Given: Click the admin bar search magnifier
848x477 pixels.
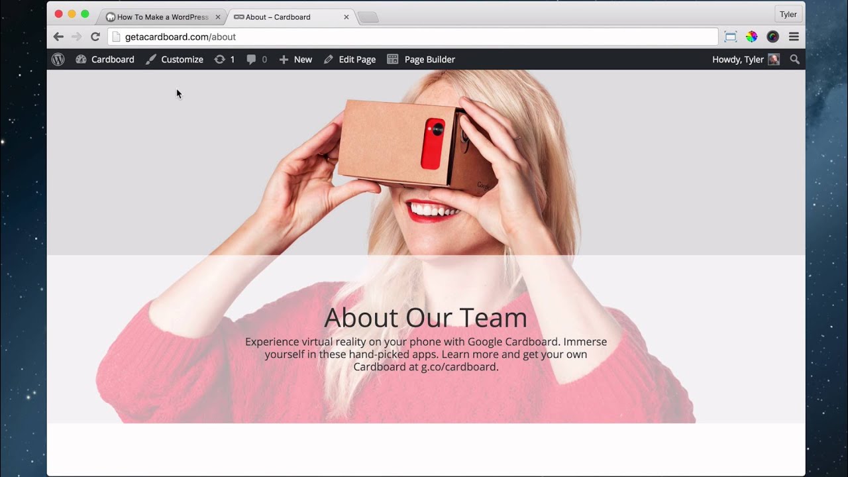Looking at the screenshot, I should coord(795,60).
